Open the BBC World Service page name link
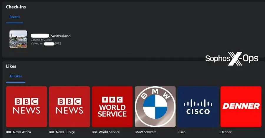The width and height of the screenshot is (265, 138). (106, 132)
